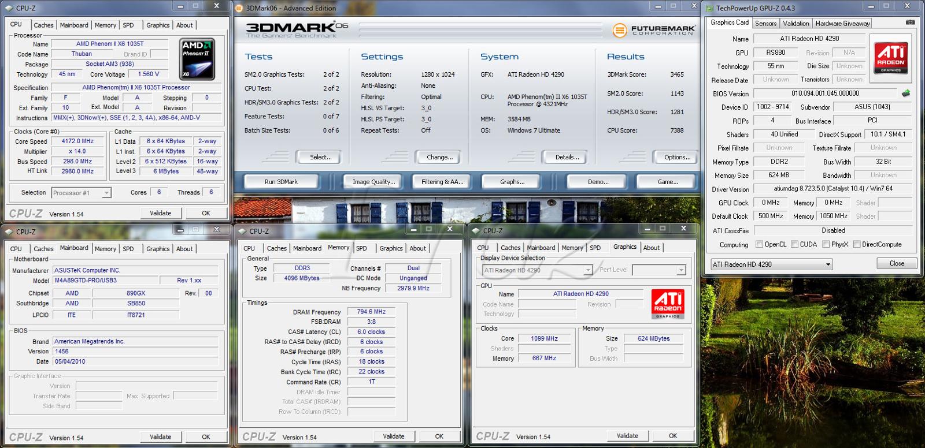This screenshot has width=925, height=448.
Task: Enable the PhysX checkbox in GPU-Z
Action: point(826,244)
